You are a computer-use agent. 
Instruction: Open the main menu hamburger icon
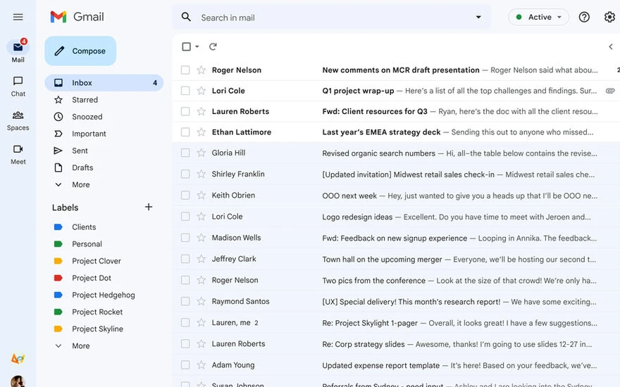point(18,17)
